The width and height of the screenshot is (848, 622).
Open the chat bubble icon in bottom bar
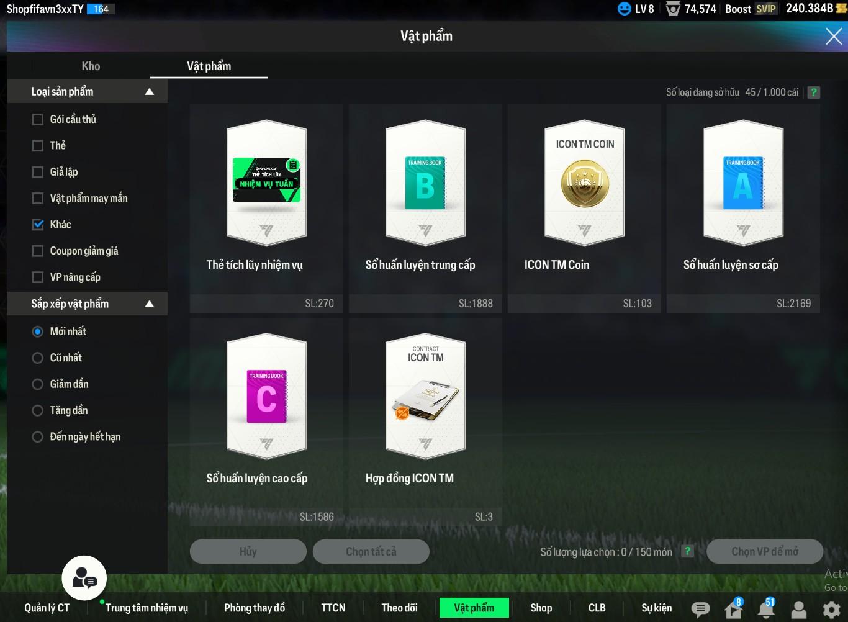(x=700, y=609)
